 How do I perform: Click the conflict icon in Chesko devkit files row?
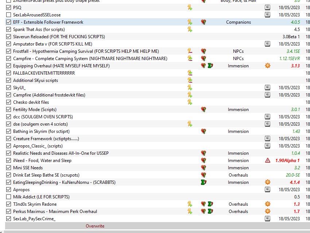190,102
